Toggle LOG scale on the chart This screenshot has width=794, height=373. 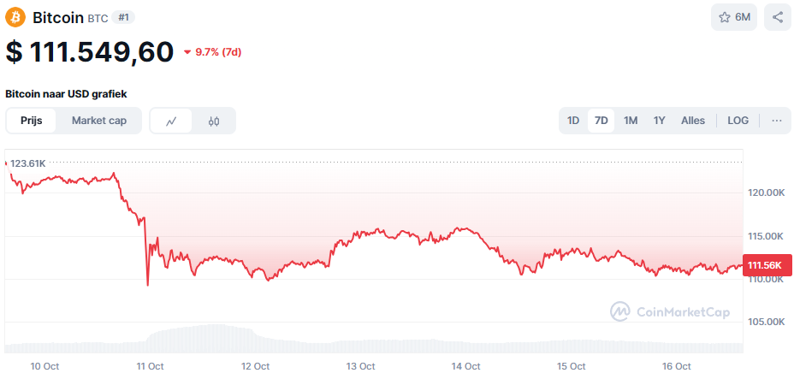(738, 121)
